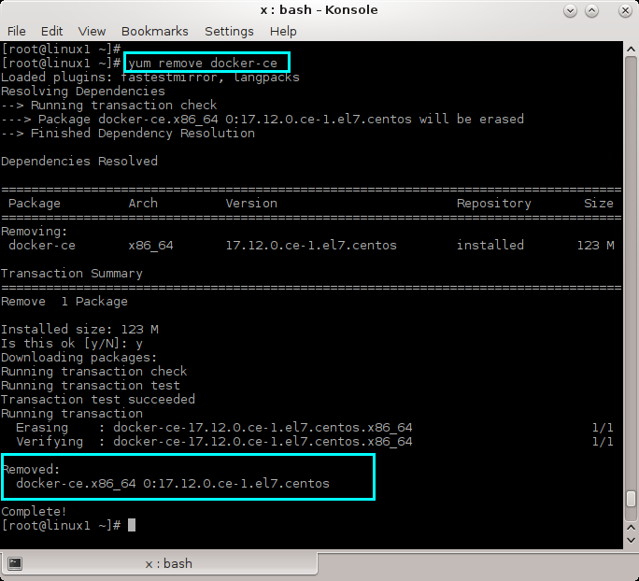Image resolution: width=639 pixels, height=581 pixels.
Task: Open the Settings menu
Action: click(229, 32)
